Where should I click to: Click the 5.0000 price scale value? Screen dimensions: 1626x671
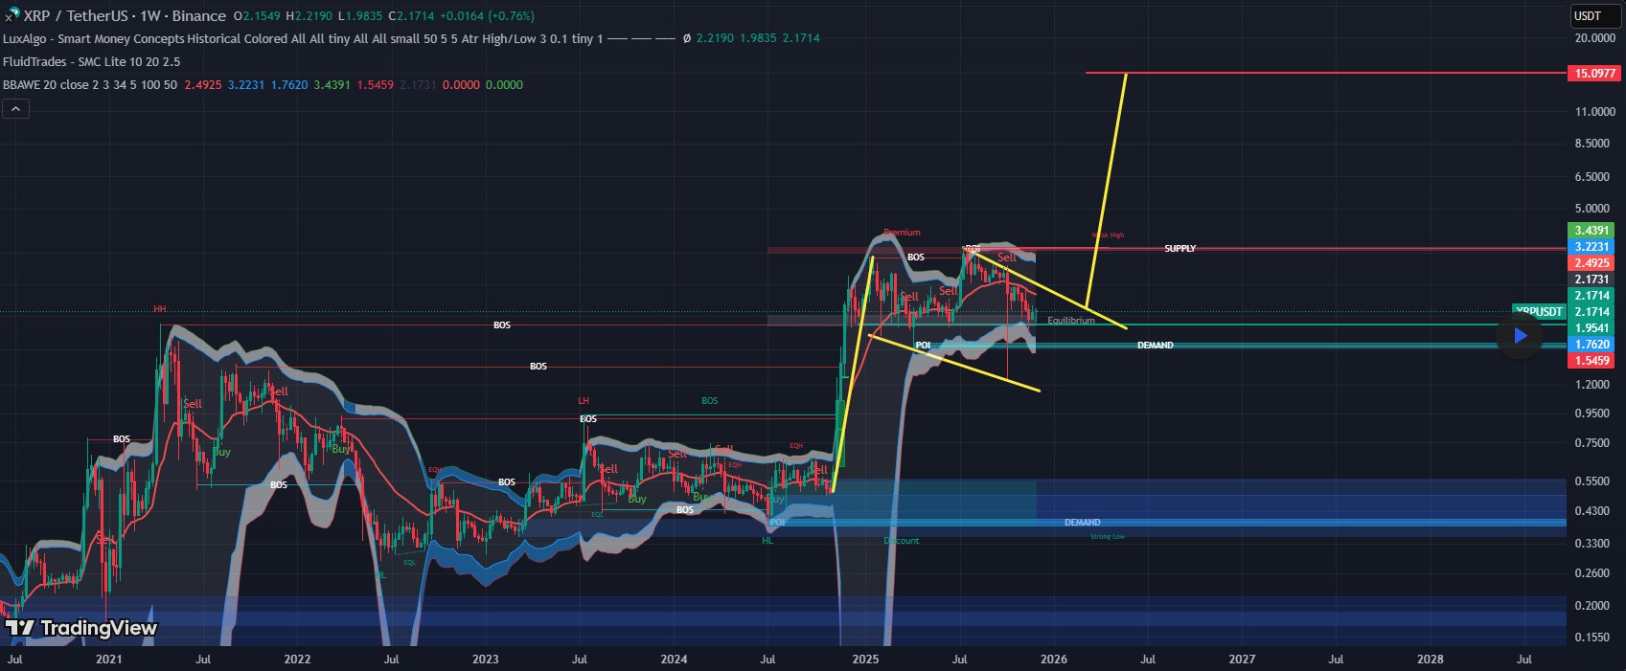point(1592,209)
